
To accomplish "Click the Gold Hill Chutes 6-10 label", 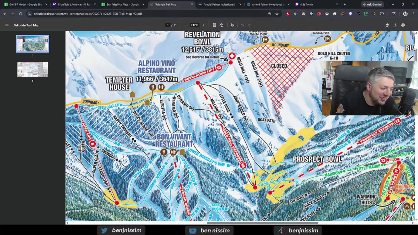I will coord(334,55).
